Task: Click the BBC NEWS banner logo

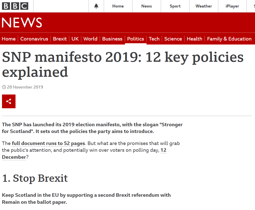Action: coord(22,23)
